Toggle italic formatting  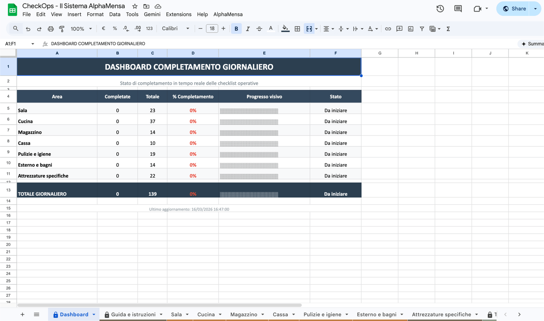pyautogui.click(x=248, y=29)
